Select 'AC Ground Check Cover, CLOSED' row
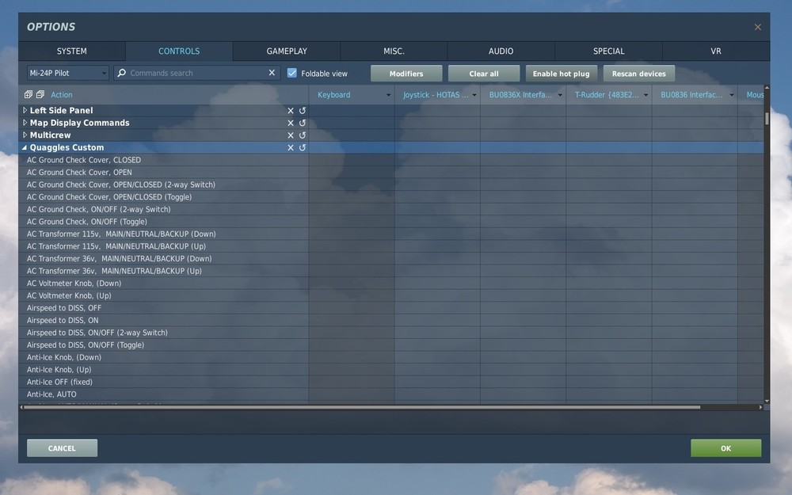This screenshot has width=792, height=495. coord(164,160)
